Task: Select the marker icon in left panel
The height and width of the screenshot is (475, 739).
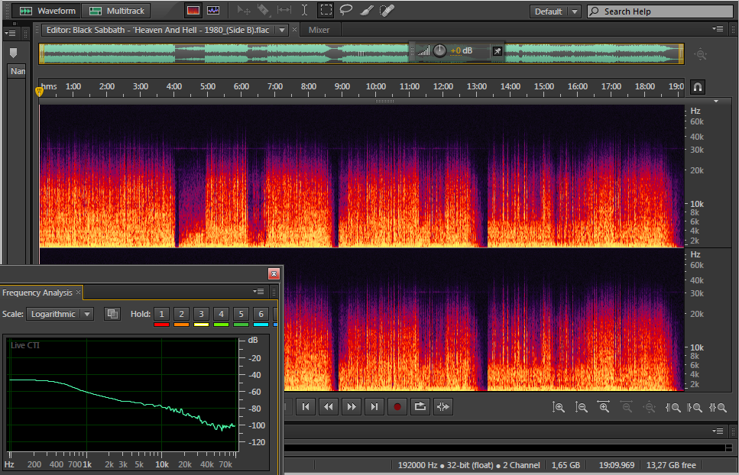Action: 13,53
